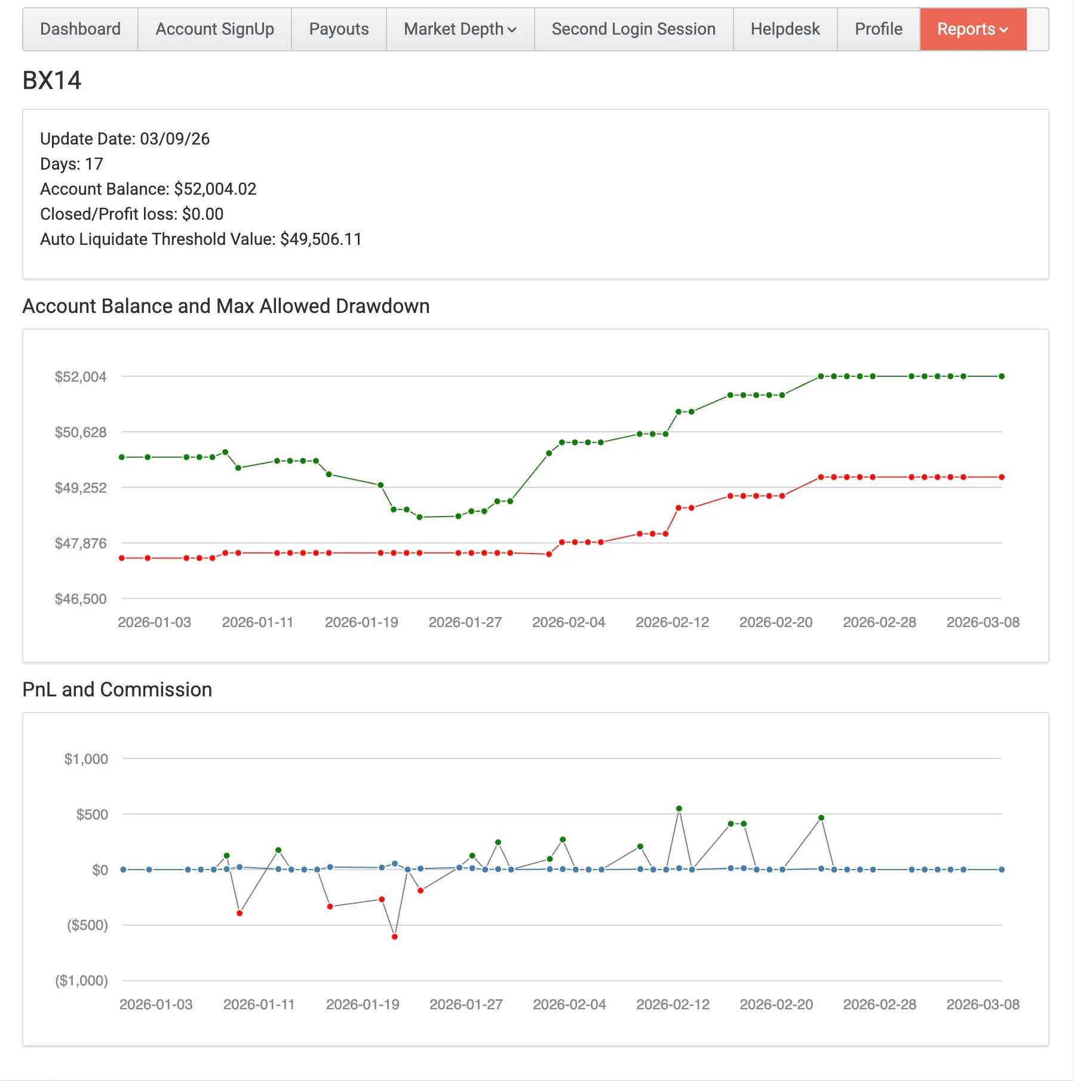
Task: Open the Market Depth dropdown chevron
Action: tap(513, 29)
